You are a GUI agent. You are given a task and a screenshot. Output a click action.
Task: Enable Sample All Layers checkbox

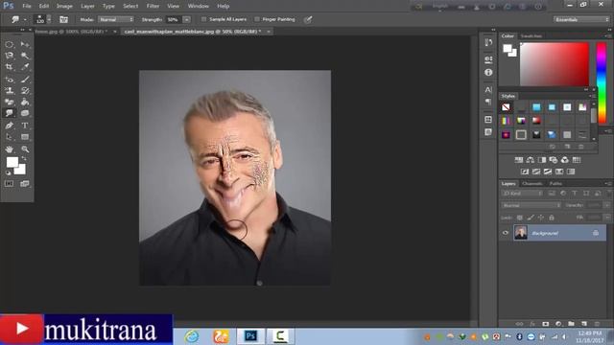[x=203, y=19]
